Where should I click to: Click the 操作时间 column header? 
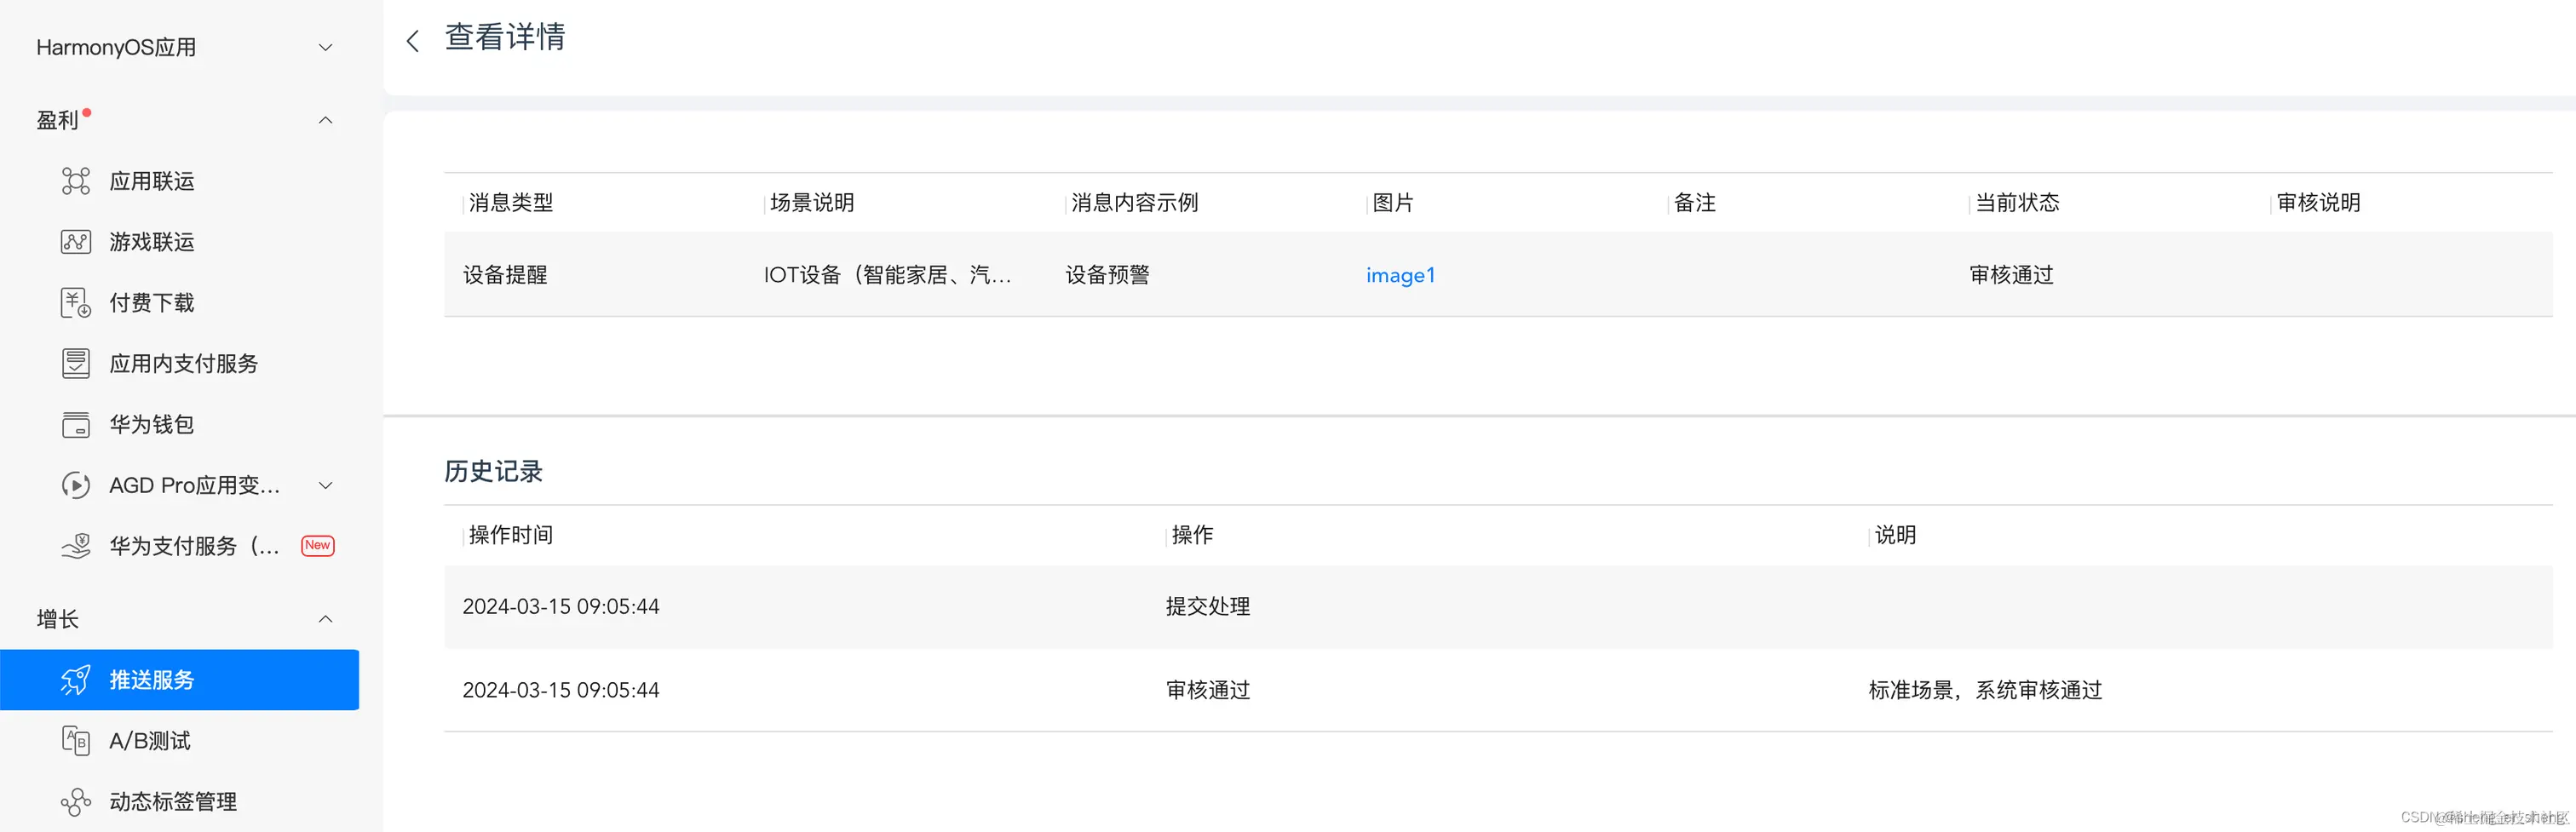[511, 535]
